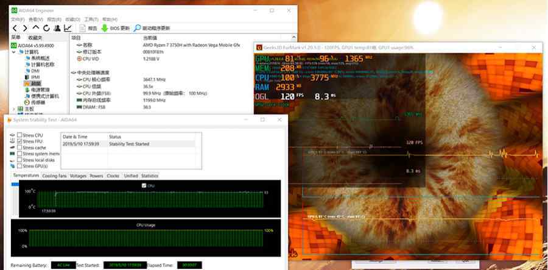This screenshot has width=548, height=270.
Task: Enable Stress CPU checkbox
Action: (x=19, y=135)
